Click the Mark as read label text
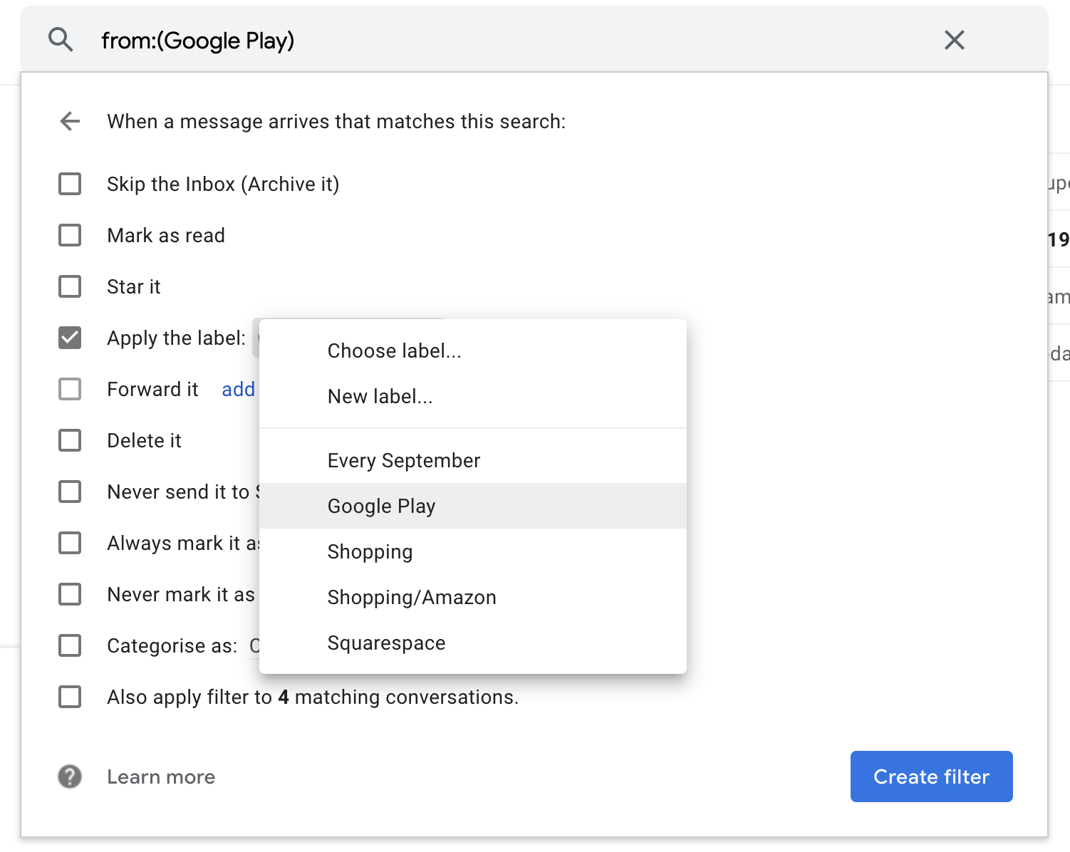This screenshot has height=852, width=1070. coord(166,235)
